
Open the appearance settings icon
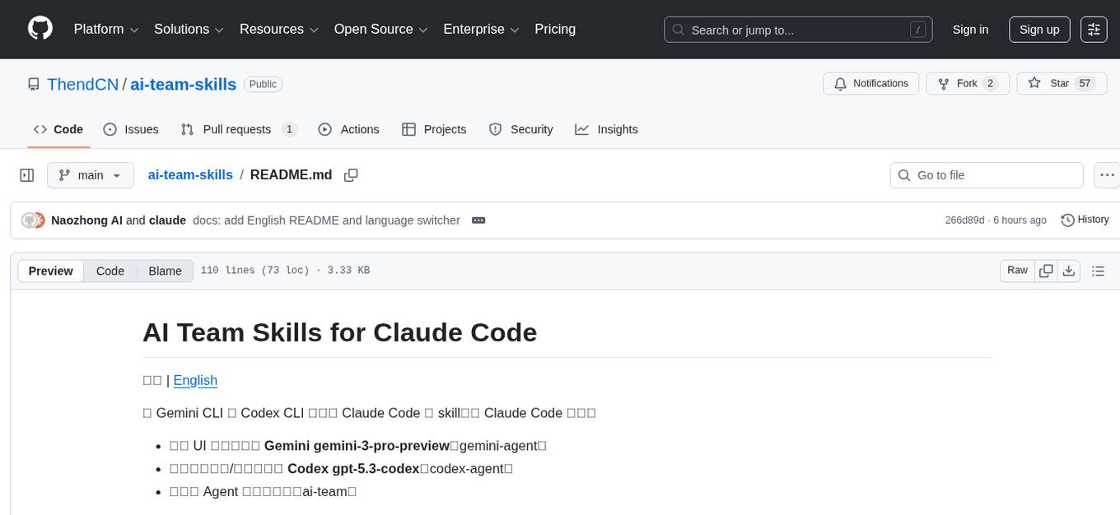1094,30
